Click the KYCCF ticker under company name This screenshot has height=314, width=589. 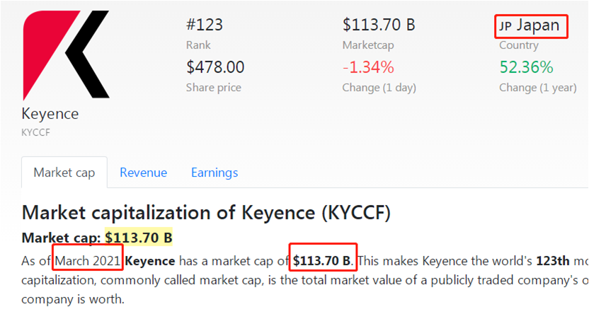click(35, 132)
